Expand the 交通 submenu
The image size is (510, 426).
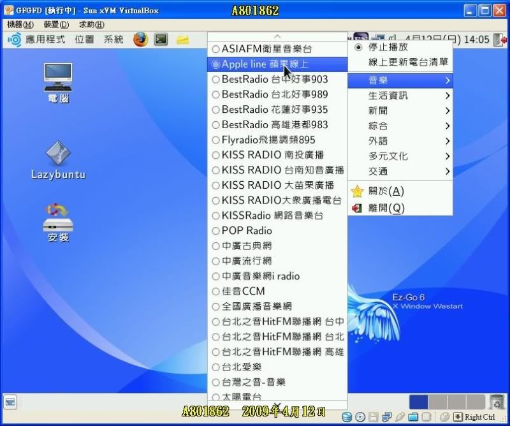[x=400, y=171]
